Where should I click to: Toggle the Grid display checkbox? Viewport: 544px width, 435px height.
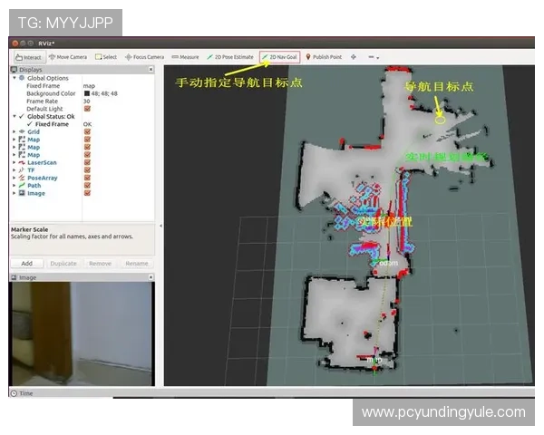(x=87, y=132)
